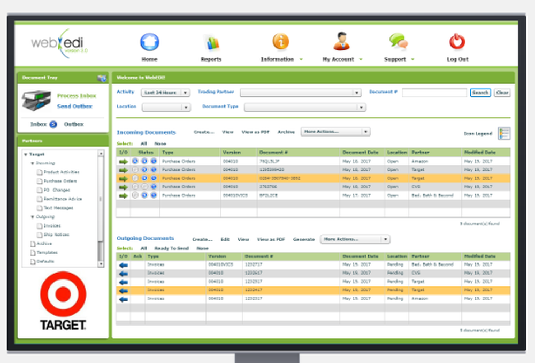Screen dimensions: 535x363
Task: Click first status icon on Amazon order
Action: pyautogui.click(x=135, y=161)
